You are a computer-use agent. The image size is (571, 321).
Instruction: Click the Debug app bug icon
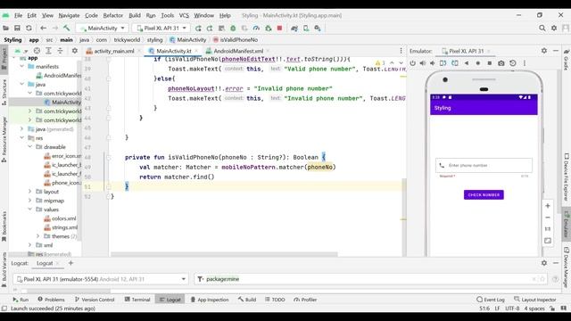click(233, 28)
